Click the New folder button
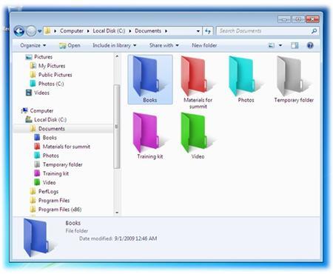This screenshot has width=333, height=274. coord(204,45)
